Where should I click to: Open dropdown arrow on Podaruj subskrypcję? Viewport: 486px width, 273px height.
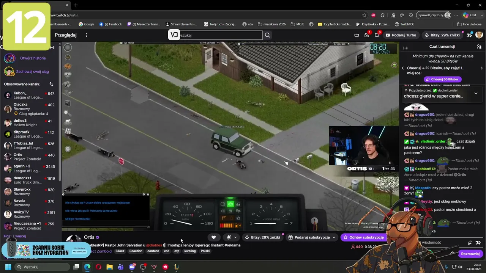pos(334,237)
